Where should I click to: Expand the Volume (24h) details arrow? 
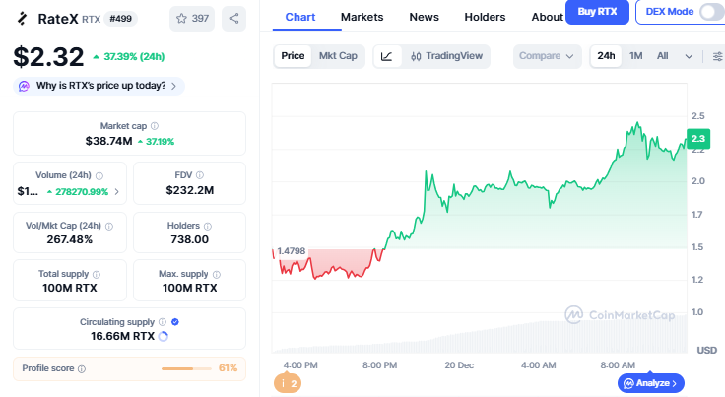click(x=117, y=191)
